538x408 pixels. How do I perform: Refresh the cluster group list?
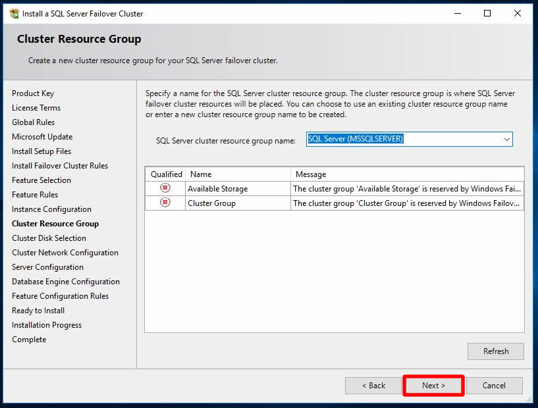pos(495,351)
